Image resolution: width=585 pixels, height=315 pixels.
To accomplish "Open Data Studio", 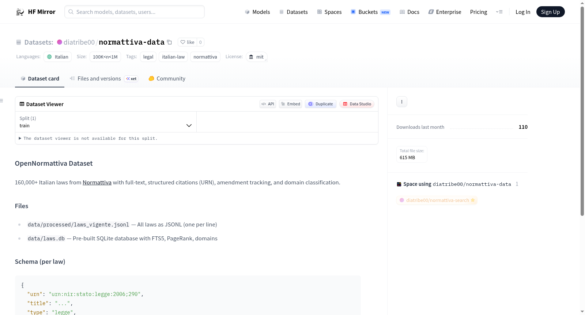I will (357, 104).
